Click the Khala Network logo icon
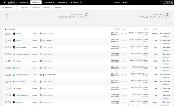The image size is (174, 106). (14, 47)
